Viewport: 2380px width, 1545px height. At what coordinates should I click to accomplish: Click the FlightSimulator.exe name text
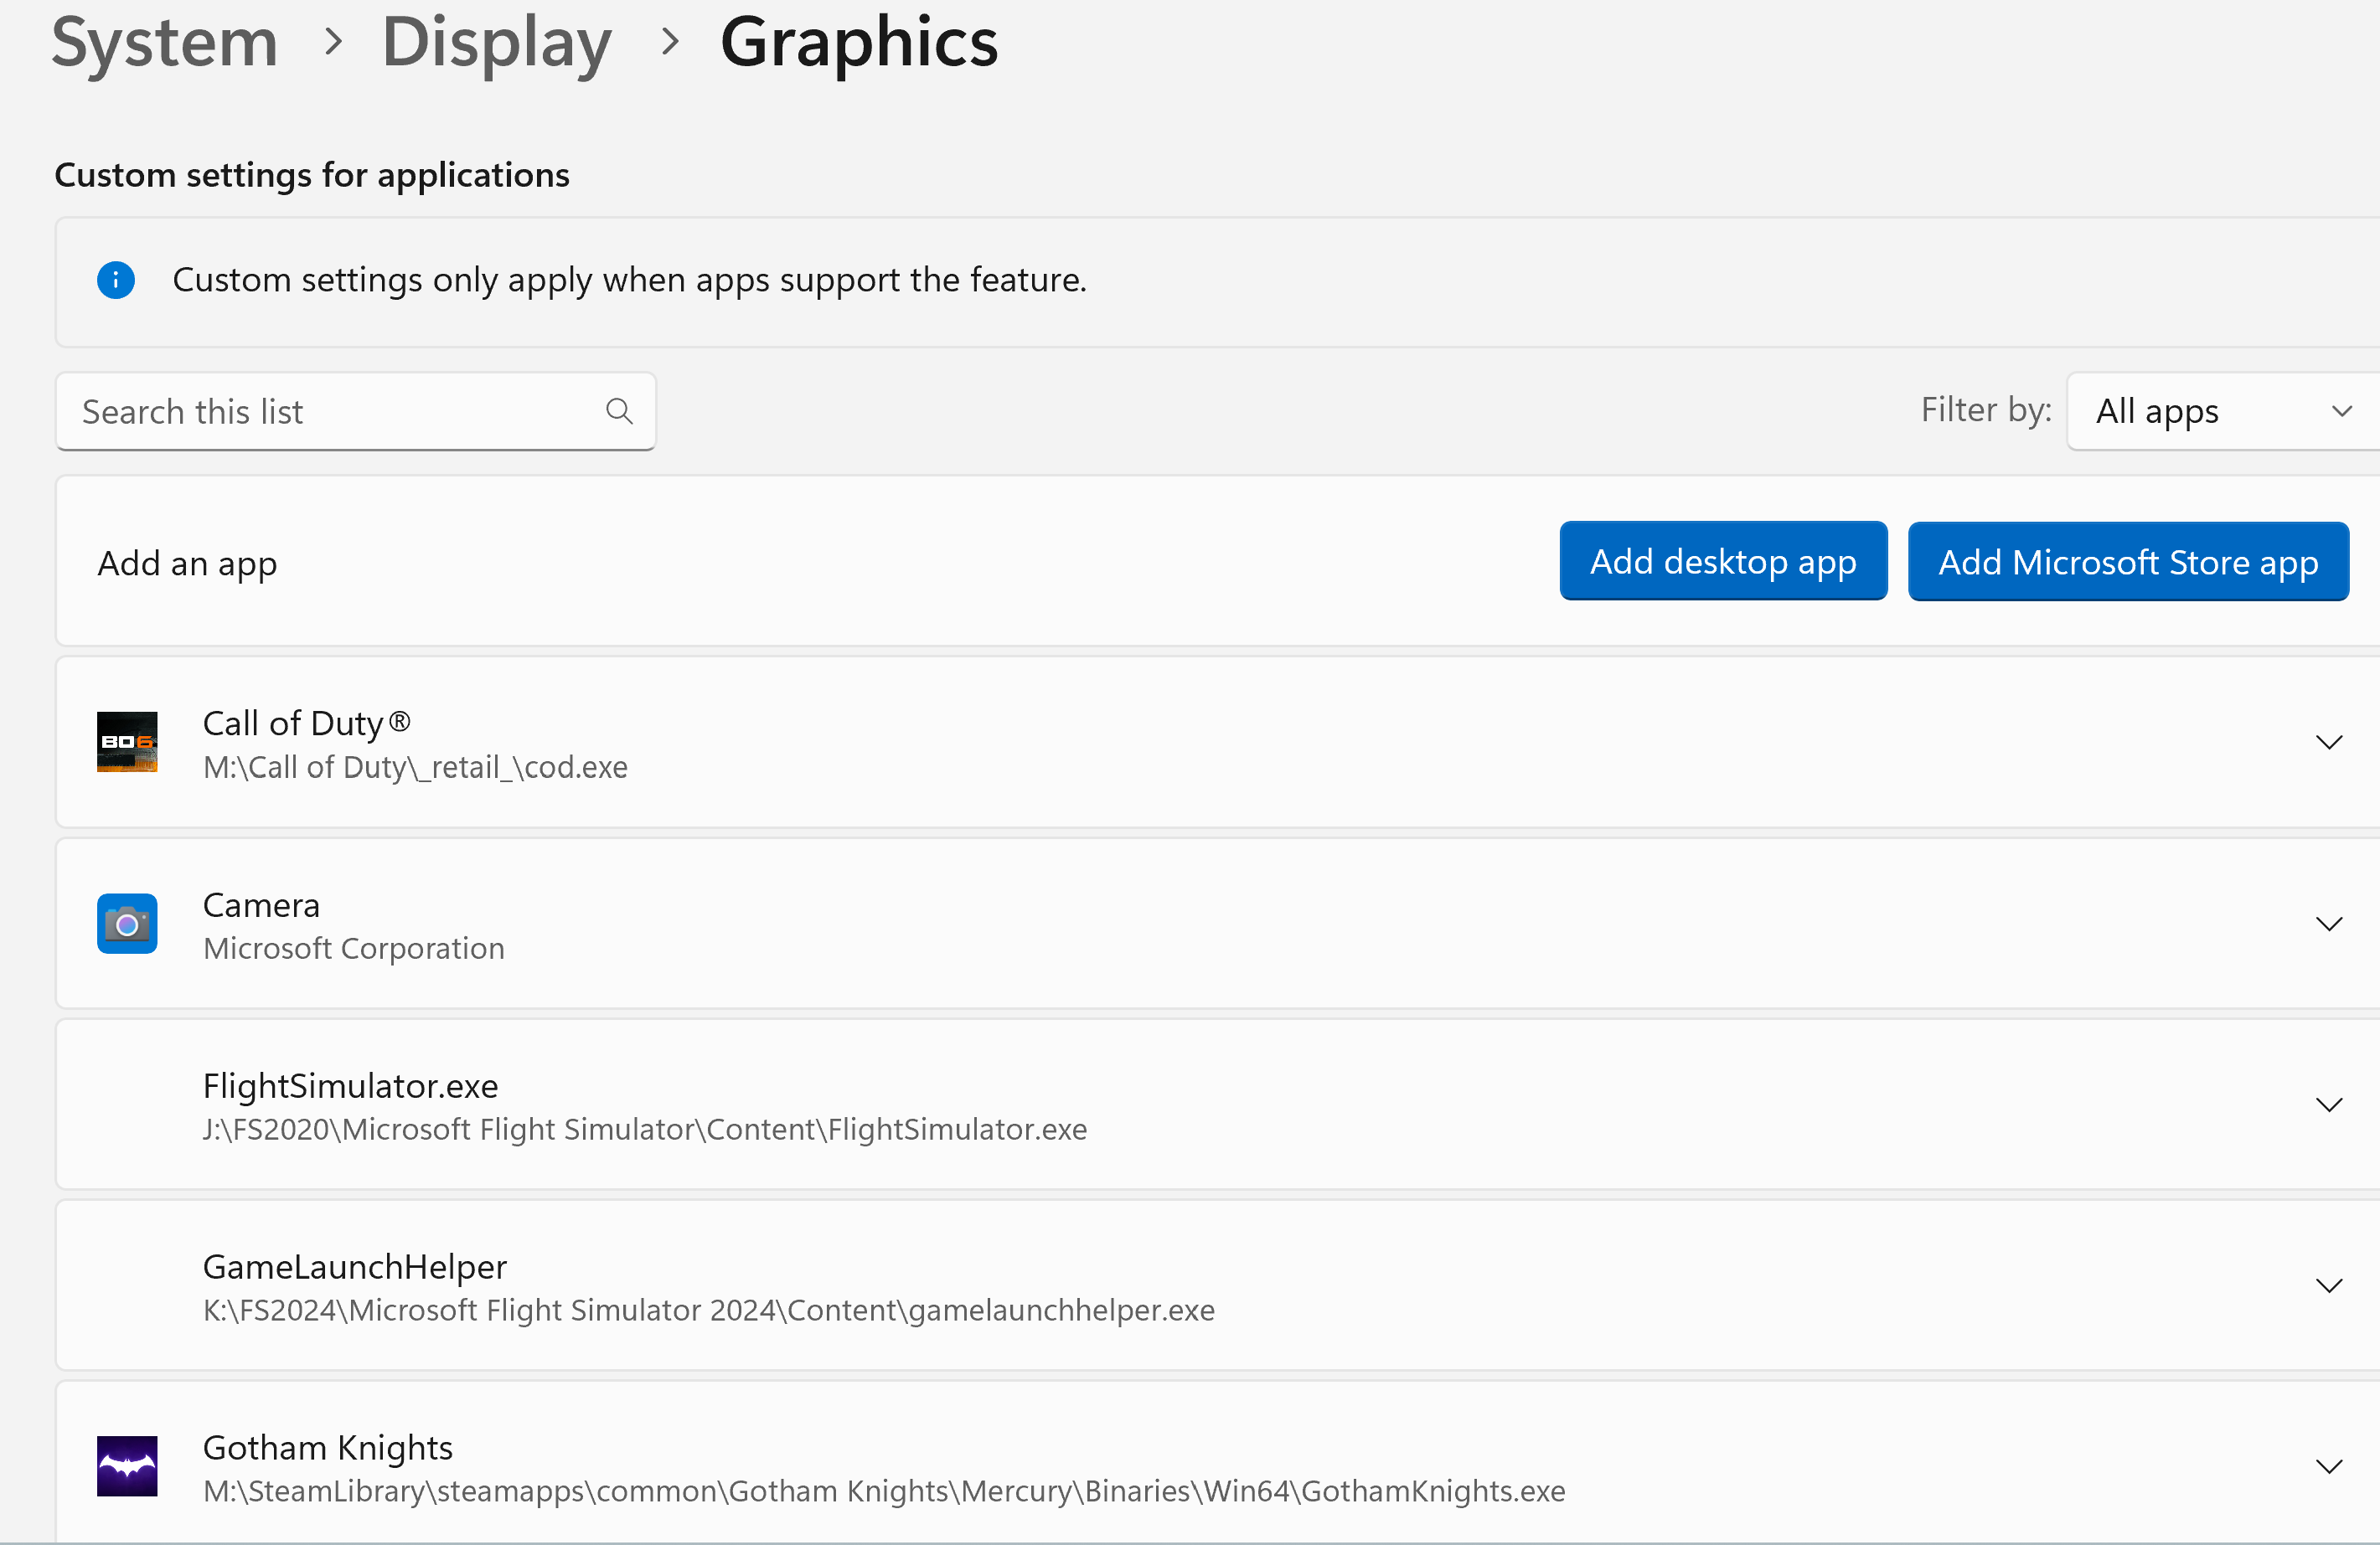click(351, 1085)
